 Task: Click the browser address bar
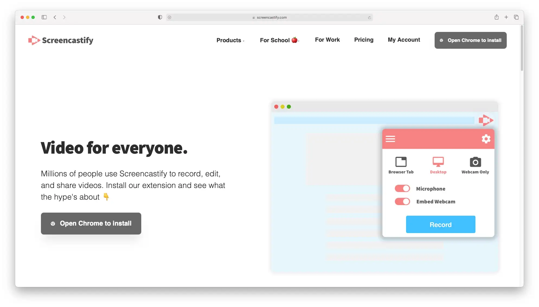(269, 17)
